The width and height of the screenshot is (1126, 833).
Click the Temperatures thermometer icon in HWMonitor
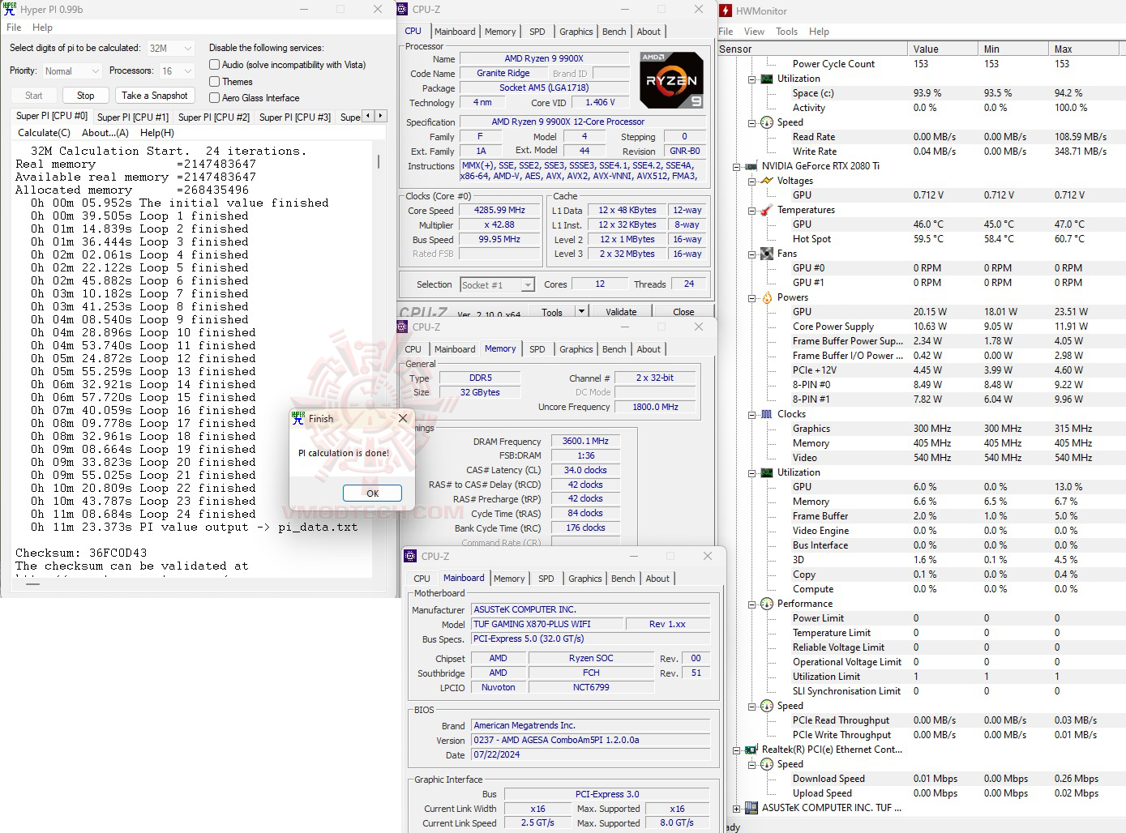(x=766, y=209)
